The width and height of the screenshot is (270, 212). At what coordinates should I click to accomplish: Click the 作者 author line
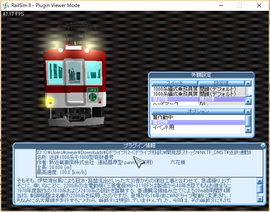(111, 162)
